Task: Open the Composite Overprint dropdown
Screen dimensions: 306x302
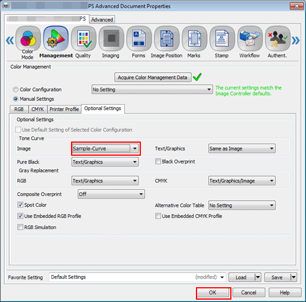Action: tap(111, 194)
